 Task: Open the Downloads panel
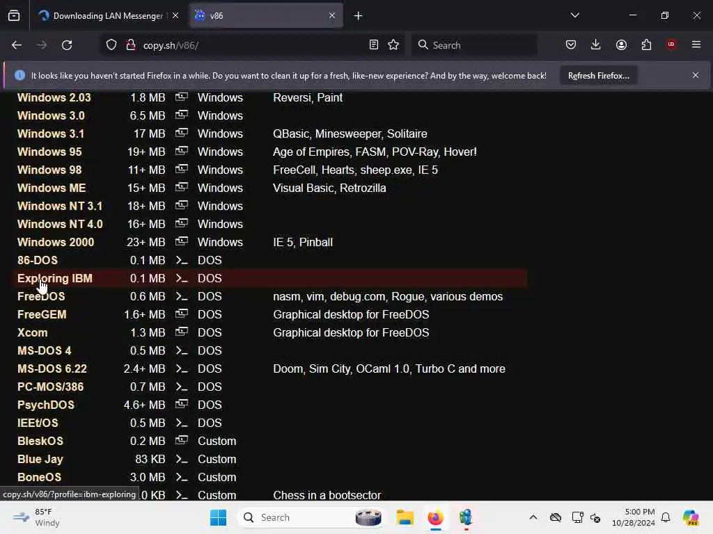[x=596, y=45]
